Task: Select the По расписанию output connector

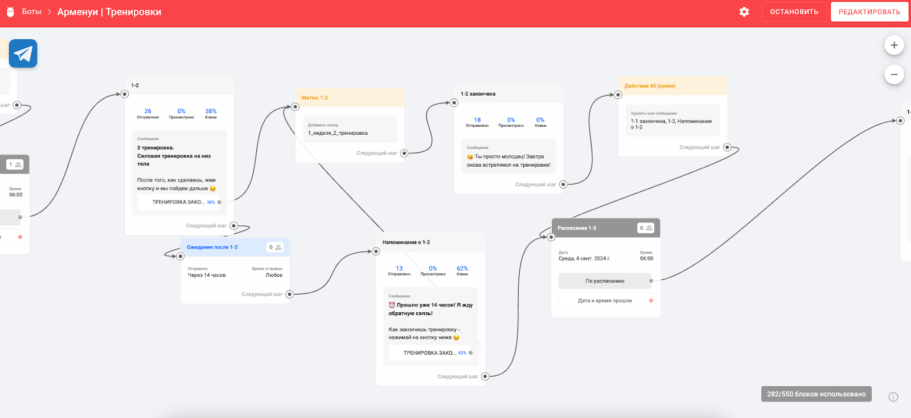Action: pyautogui.click(x=651, y=281)
